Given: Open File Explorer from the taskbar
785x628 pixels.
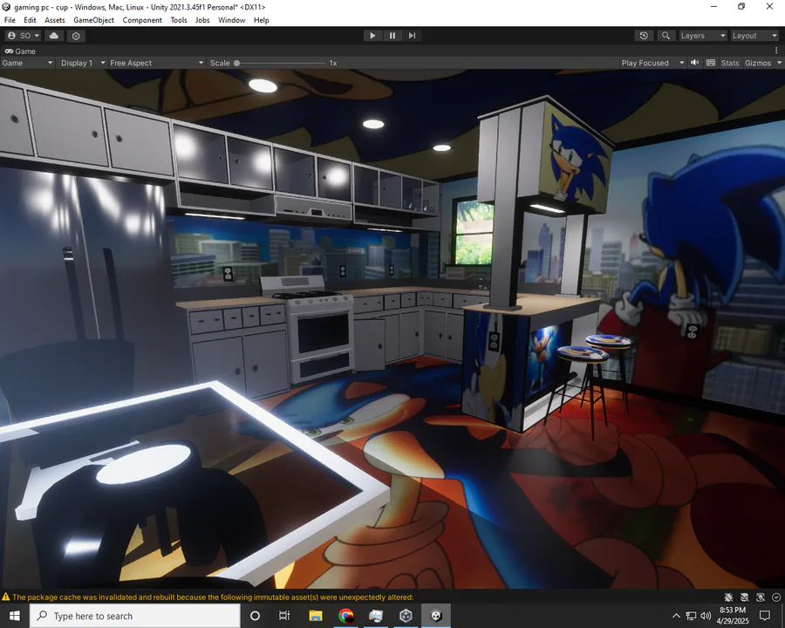Looking at the screenshot, I should click(x=316, y=616).
